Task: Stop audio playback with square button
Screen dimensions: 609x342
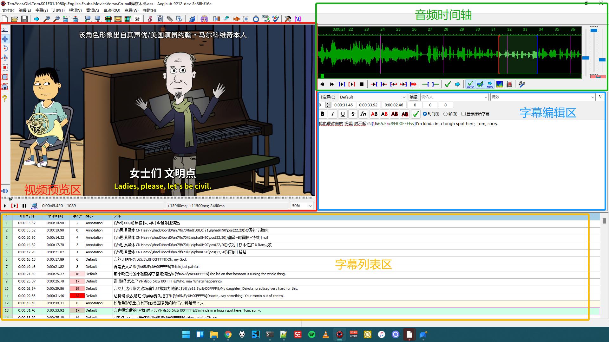Action: [362, 84]
